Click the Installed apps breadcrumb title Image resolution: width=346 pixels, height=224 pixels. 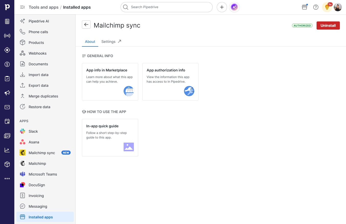[x=77, y=7]
